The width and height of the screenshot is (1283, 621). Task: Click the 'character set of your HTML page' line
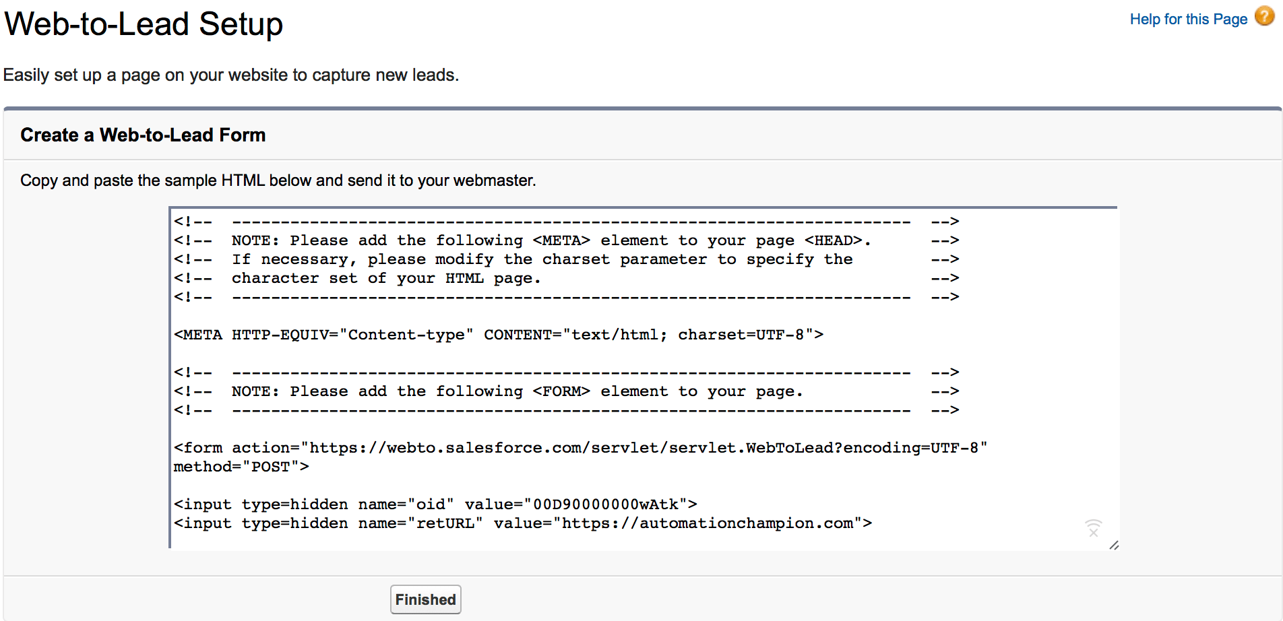(x=566, y=278)
